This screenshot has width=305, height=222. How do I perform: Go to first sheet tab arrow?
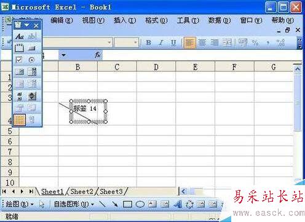(x=4, y=191)
